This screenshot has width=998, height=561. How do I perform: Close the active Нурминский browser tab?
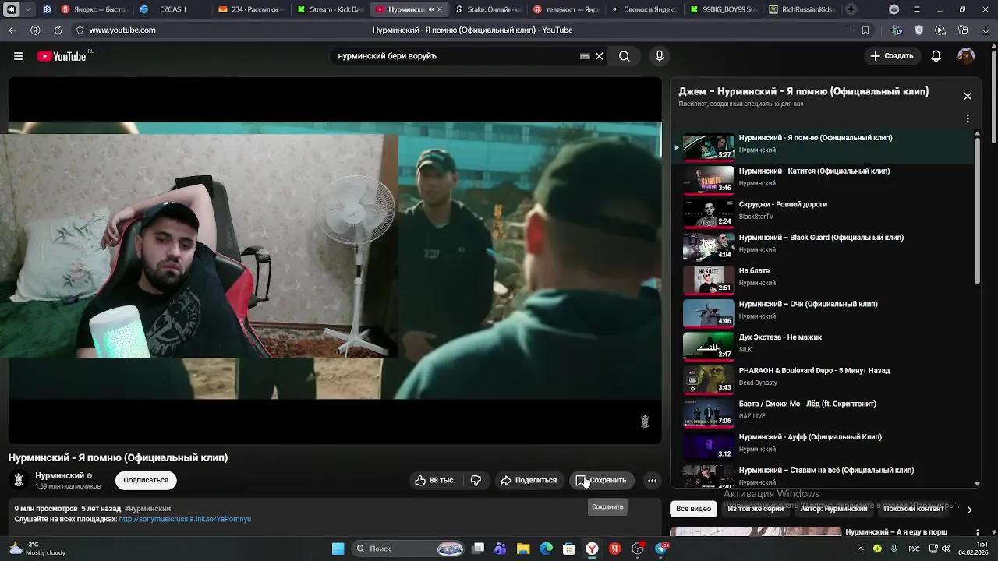tap(440, 9)
